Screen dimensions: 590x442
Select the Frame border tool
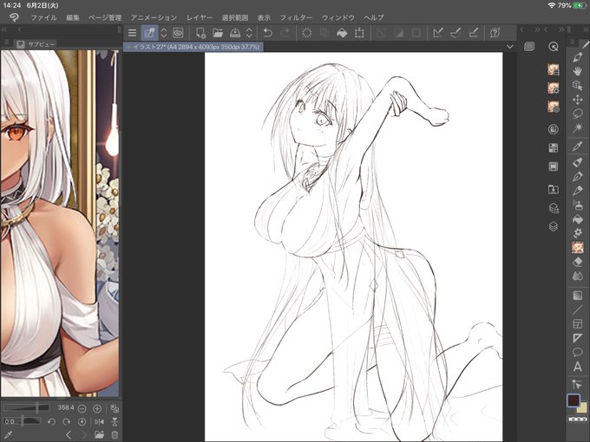coord(578,323)
